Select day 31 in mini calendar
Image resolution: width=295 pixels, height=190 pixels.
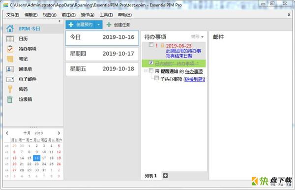(x=44, y=170)
